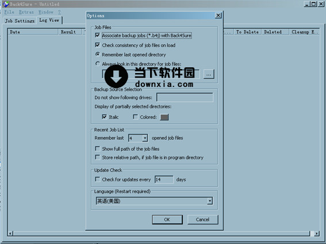
Task: Toggle Associate backup jobs with Back4Sure checkbox
Action: (x=97, y=35)
